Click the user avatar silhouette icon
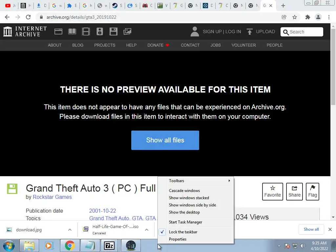The width and height of the screenshot is (336, 252). [195, 31]
